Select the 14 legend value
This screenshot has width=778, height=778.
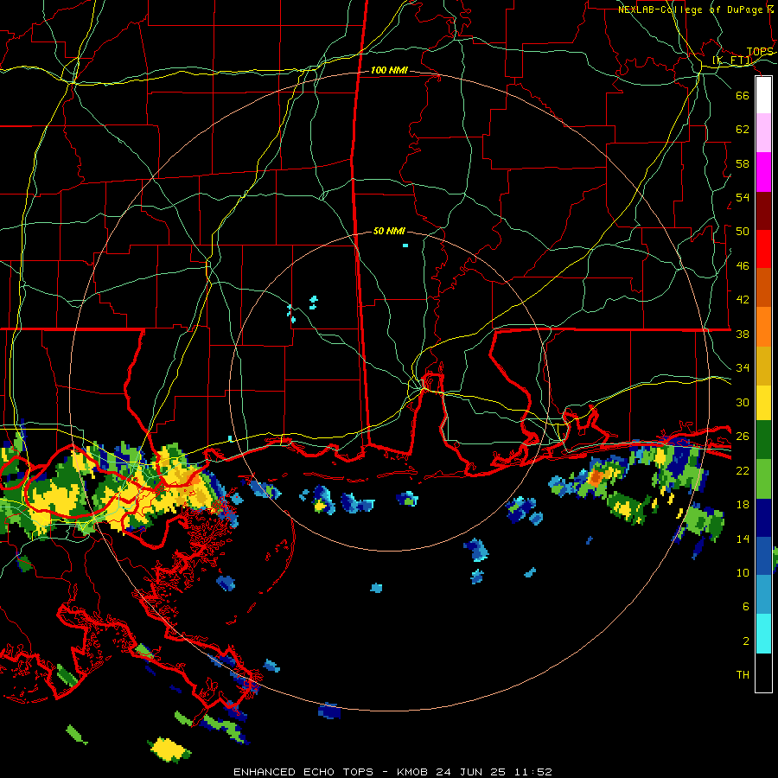[743, 539]
